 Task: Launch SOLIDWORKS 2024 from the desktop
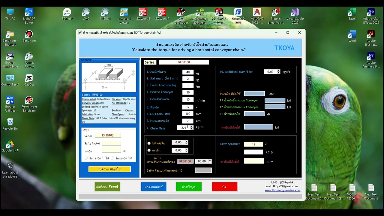tap(219, 16)
